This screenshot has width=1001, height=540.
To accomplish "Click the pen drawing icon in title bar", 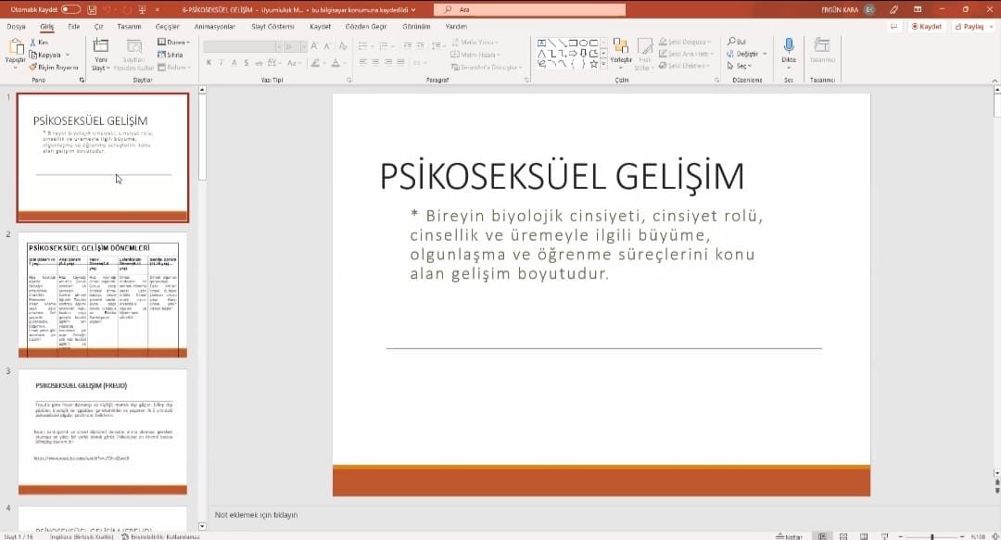I will pos(893,9).
